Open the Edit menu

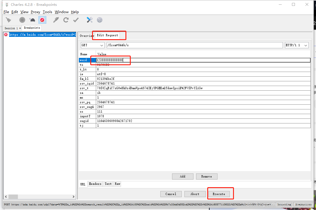pyautogui.click(x=15, y=12)
